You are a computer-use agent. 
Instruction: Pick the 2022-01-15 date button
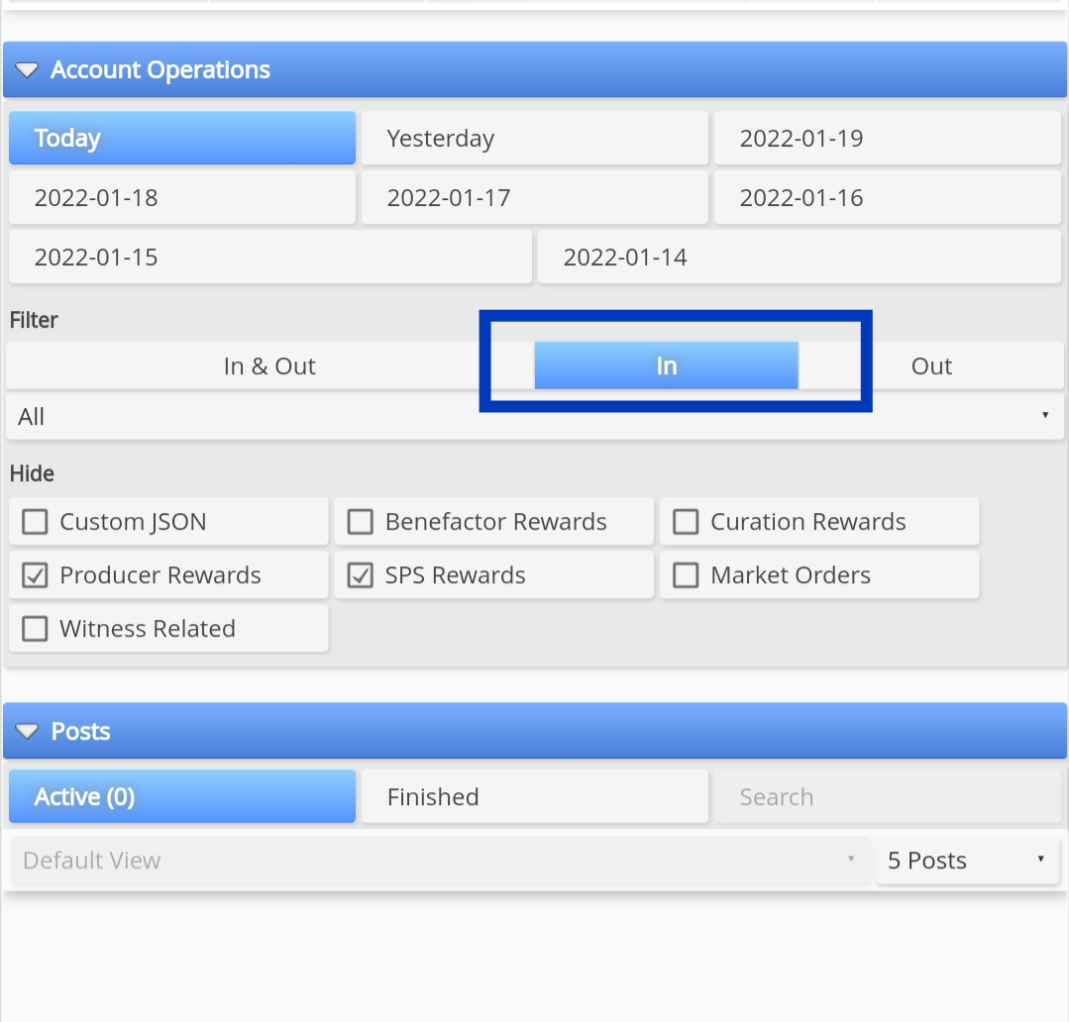point(270,256)
